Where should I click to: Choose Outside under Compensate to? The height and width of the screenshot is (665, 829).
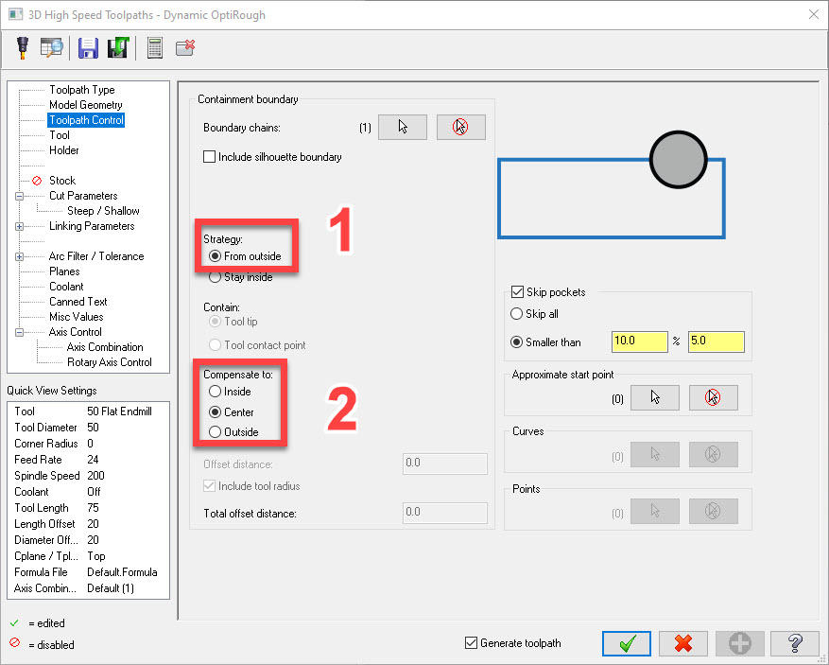coord(216,432)
